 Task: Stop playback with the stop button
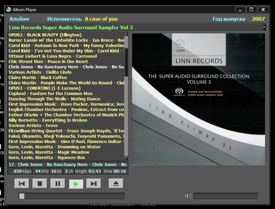point(40,184)
